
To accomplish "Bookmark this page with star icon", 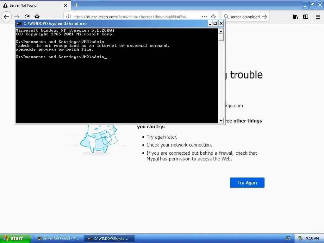I will tap(213, 17).
